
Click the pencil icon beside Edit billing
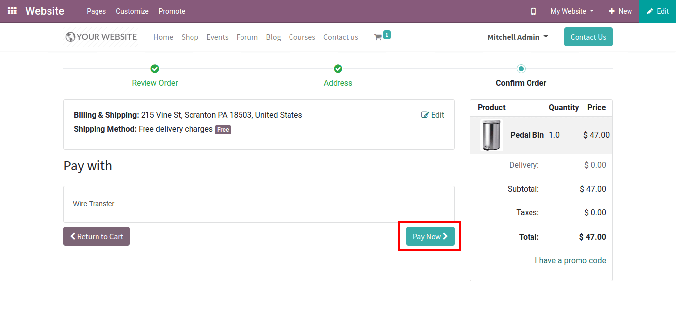pos(425,115)
